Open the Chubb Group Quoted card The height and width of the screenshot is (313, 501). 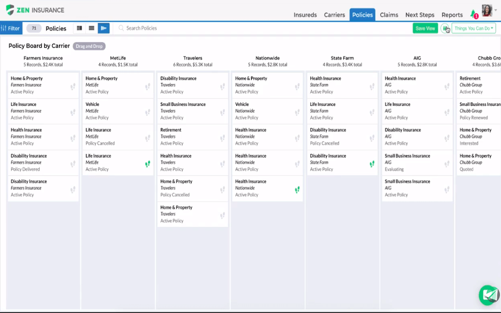click(479, 162)
